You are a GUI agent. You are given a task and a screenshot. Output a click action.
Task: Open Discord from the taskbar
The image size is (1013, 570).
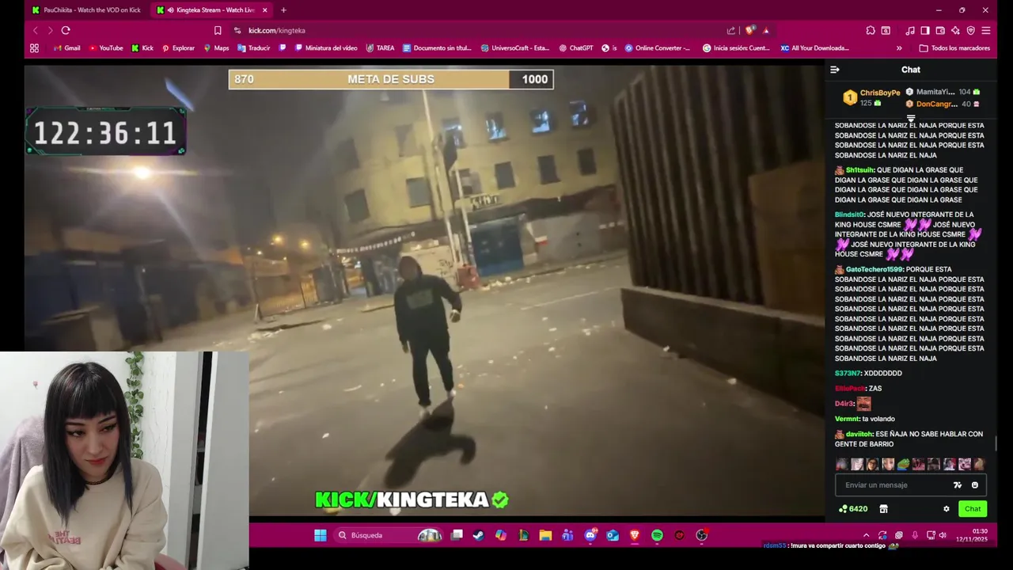(x=590, y=535)
